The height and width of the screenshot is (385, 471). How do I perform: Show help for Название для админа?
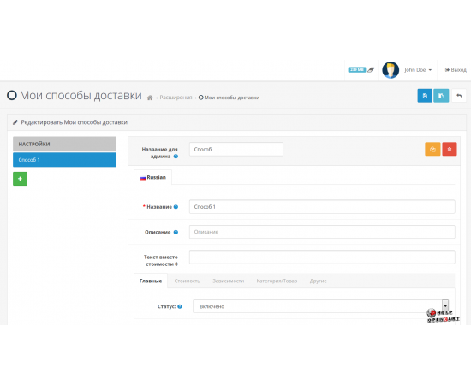(176, 157)
